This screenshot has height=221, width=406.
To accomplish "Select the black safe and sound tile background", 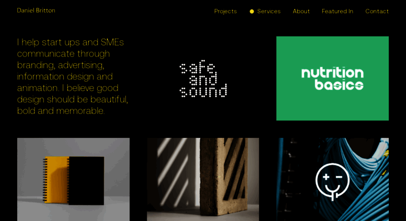I will pyautogui.click(x=203, y=78).
